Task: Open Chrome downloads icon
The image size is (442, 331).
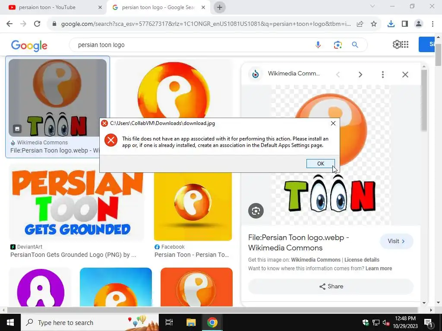Action: [x=391, y=24]
